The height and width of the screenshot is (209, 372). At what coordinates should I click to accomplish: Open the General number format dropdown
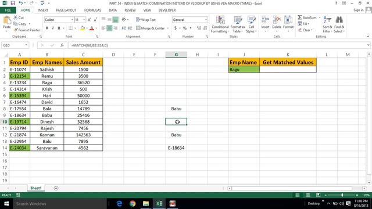click(206, 20)
